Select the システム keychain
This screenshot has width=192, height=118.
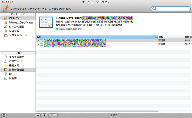(14, 31)
